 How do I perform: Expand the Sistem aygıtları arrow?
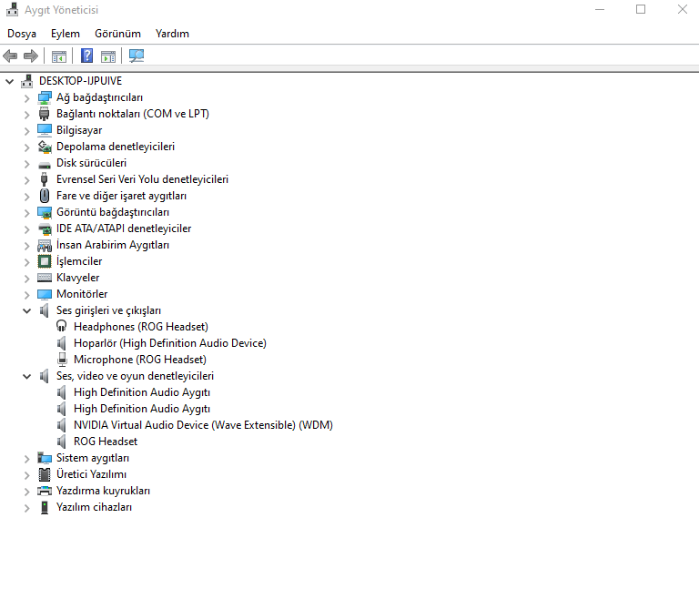click(x=26, y=459)
